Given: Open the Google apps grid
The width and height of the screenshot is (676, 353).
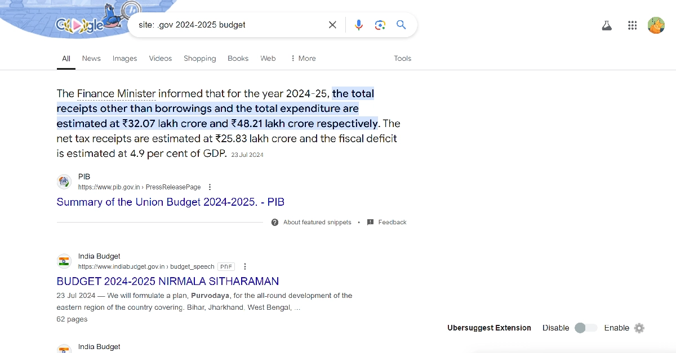Looking at the screenshot, I should (x=632, y=25).
